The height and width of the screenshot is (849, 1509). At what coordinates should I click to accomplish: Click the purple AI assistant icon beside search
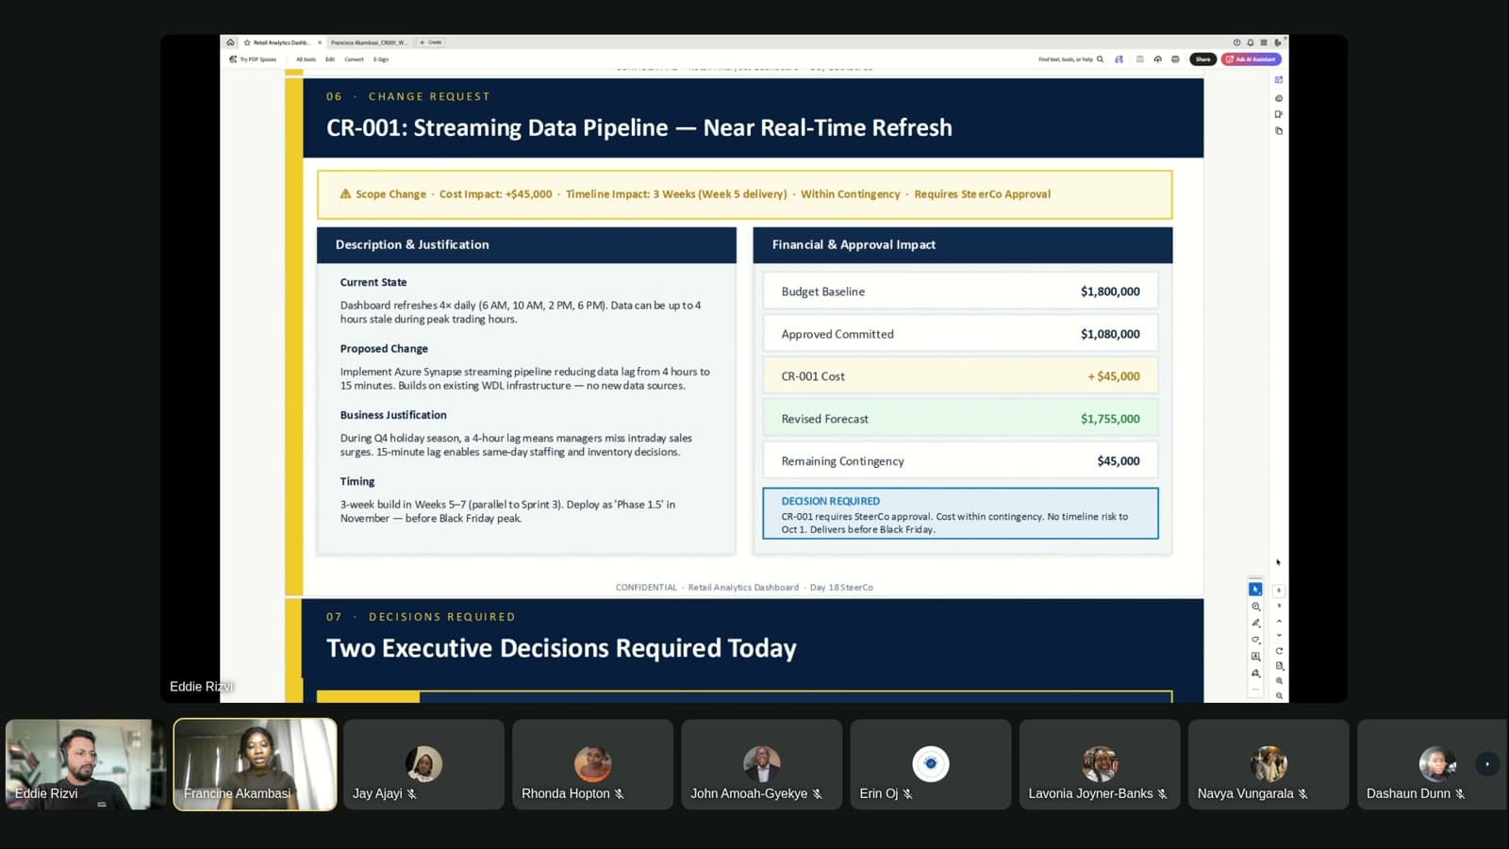1119,59
